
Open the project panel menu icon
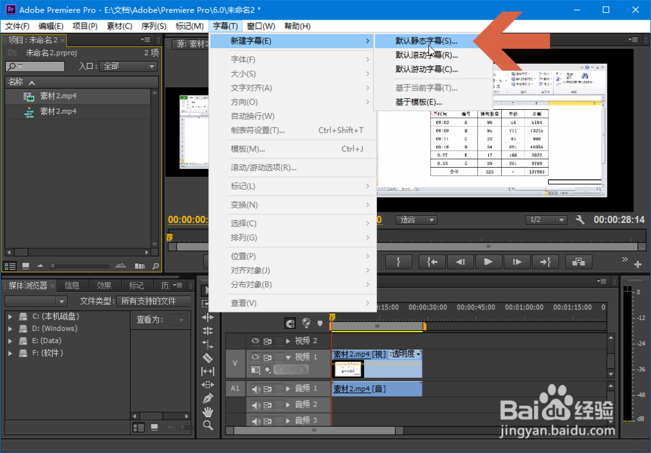[145, 40]
